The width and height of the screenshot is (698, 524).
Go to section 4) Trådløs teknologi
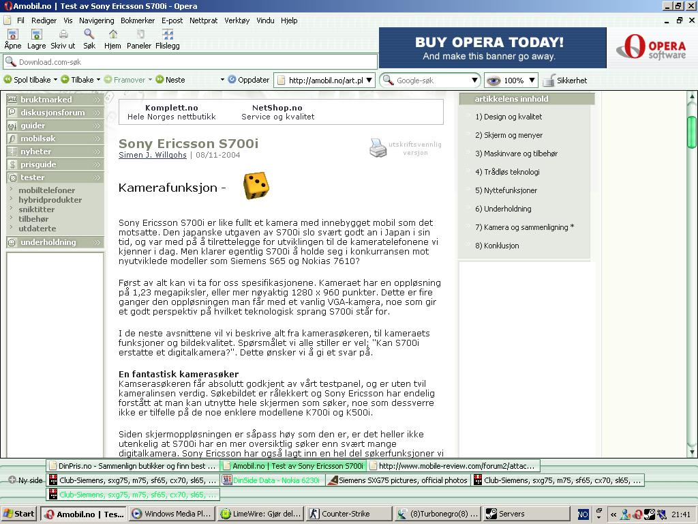coord(507,172)
